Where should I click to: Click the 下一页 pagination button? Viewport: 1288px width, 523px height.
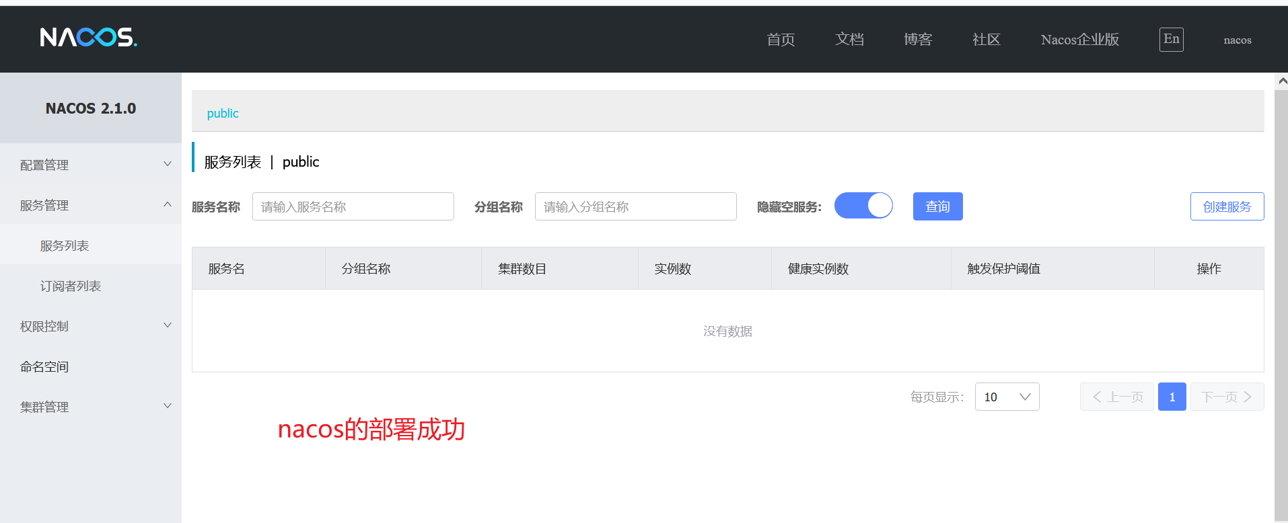pyautogui.click(x=1227, y=397)
